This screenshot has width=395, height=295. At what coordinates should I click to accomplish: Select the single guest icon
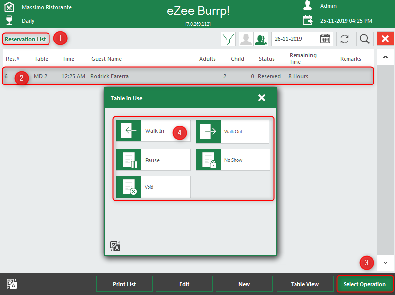click(x=246, y=39)
